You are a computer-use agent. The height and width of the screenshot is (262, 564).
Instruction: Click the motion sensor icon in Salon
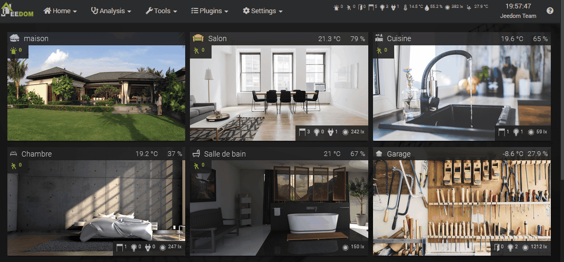196,51
